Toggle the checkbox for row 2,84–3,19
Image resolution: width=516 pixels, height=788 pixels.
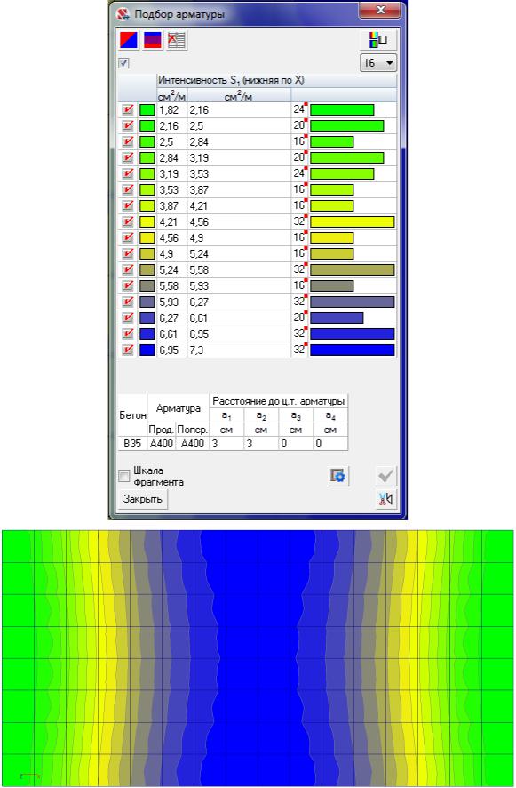tap(128, 157)
